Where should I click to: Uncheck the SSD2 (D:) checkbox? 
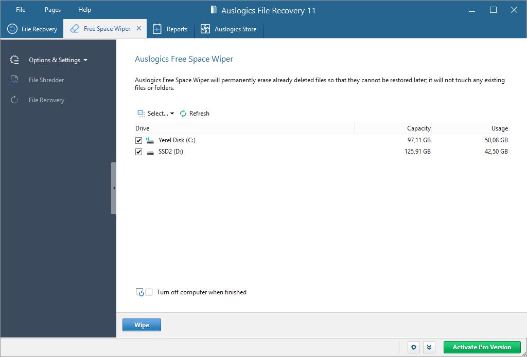[138, 152]
